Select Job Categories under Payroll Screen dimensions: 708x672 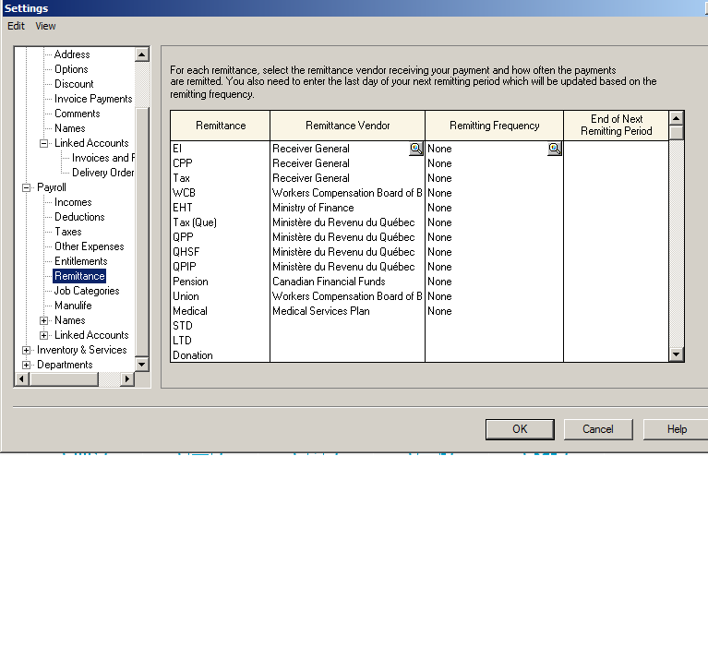87,291
